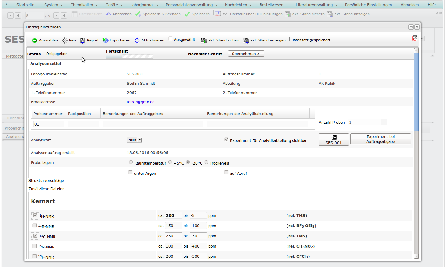
Task: Click dialog's akt. Stand sichern icon
Action: [204, 40]
